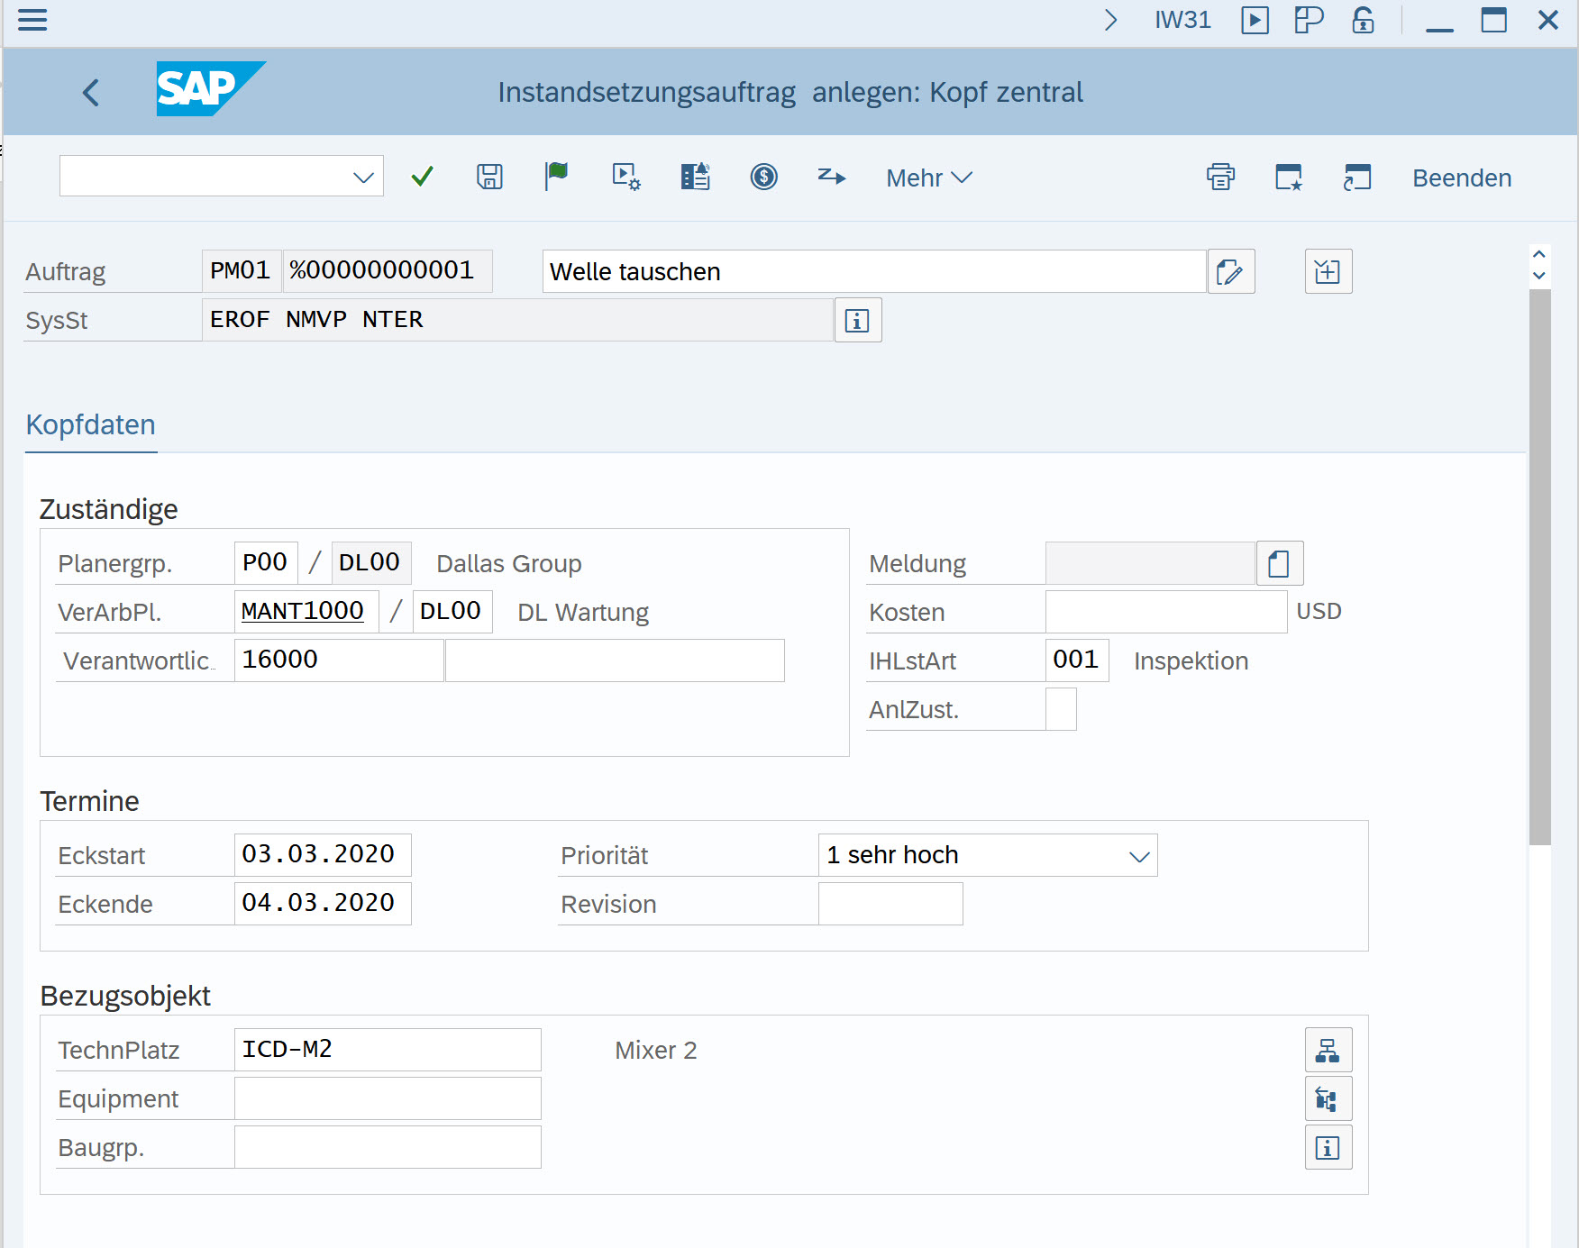The width and height of the screenshot is (1579, 1248).
Task: Open the Mehr menu
Action: tap(928, 178)
